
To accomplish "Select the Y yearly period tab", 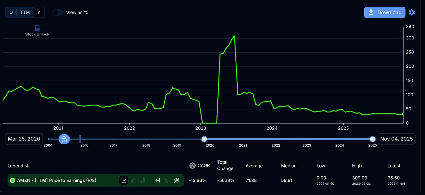I will pos(39,12).
